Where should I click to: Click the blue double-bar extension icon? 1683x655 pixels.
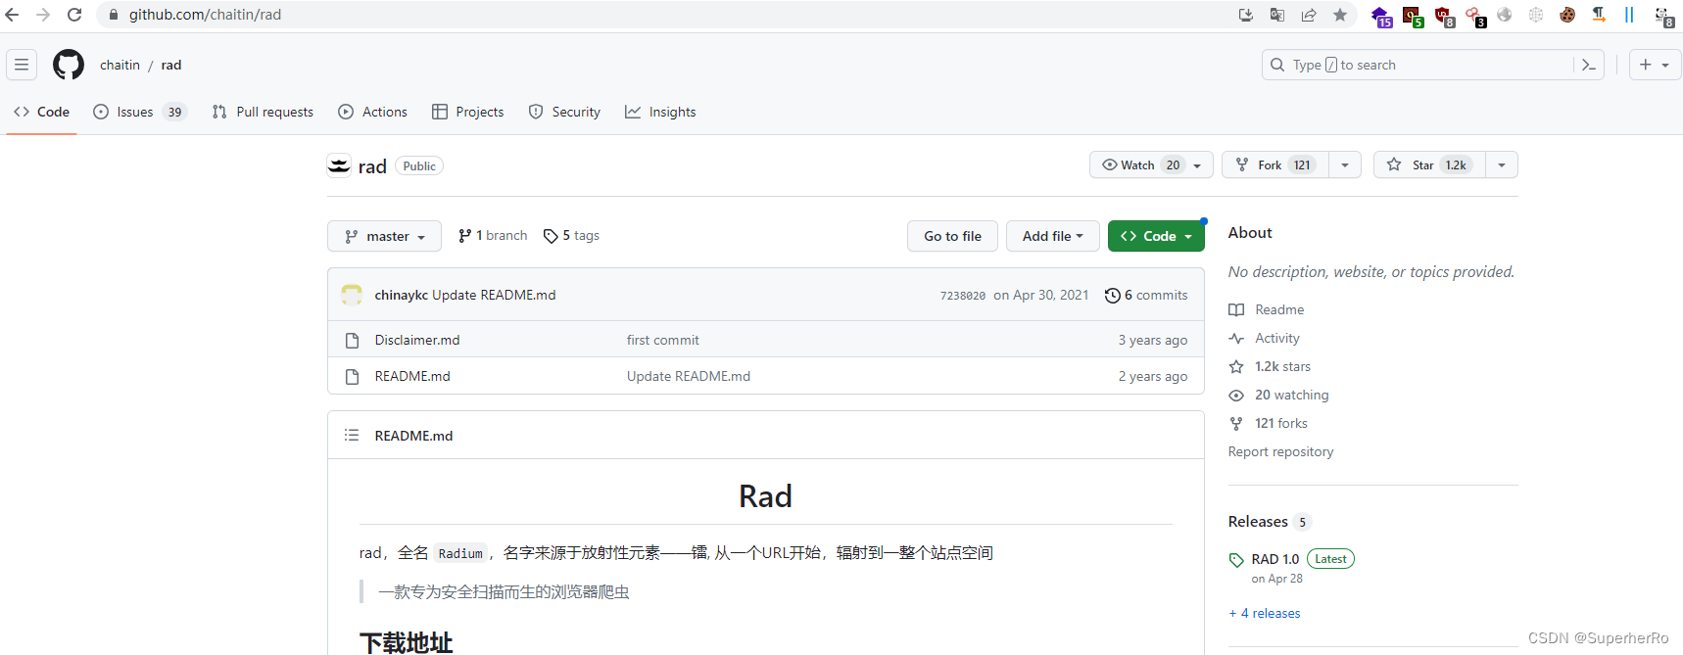(1629, 15)
